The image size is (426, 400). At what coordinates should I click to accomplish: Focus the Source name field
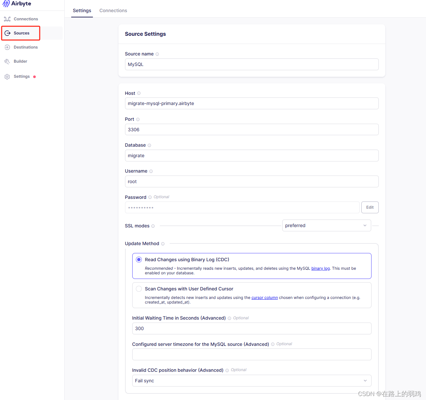252,64
